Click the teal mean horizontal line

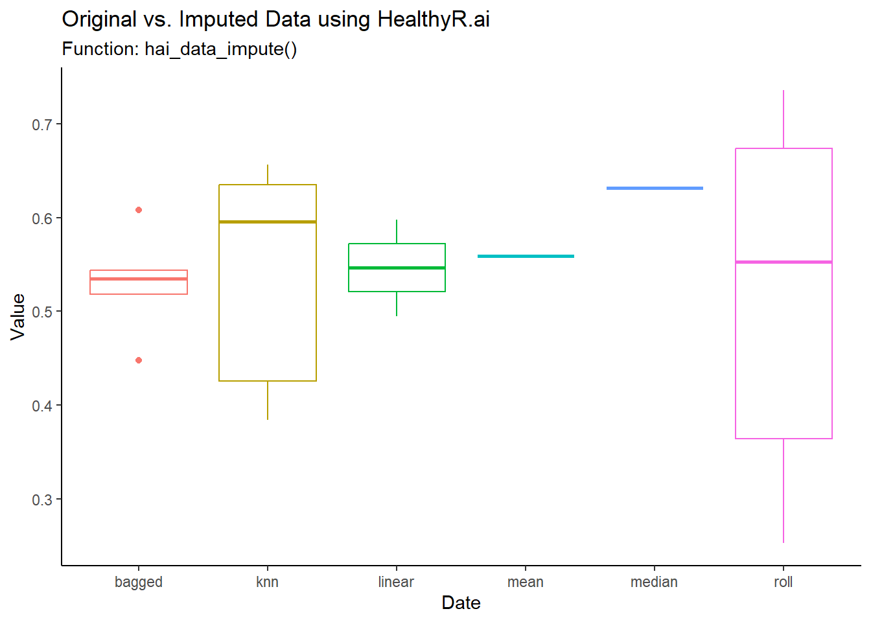[x=526, y=256]
